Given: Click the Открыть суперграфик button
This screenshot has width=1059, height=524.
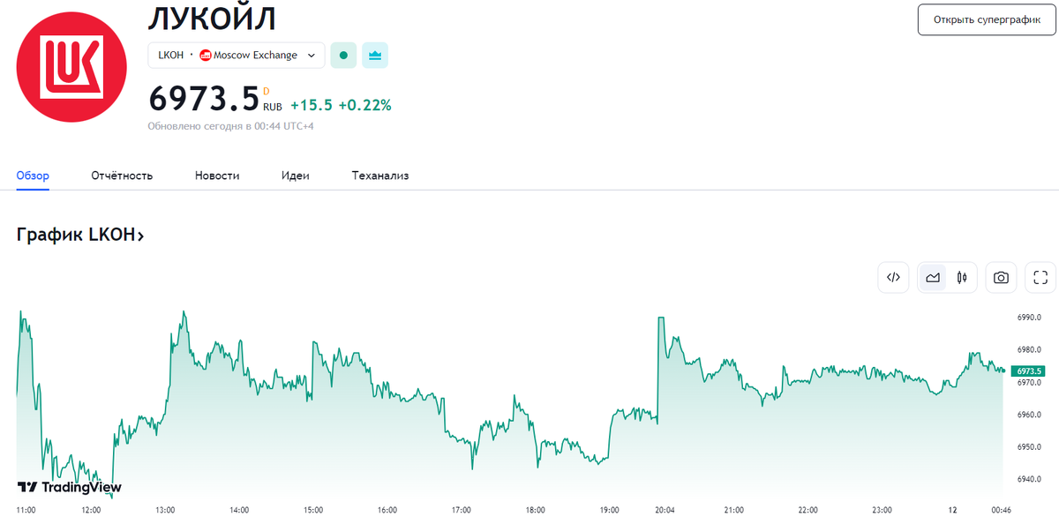Looking at the screenshot, I should click(x=987, y=19).
